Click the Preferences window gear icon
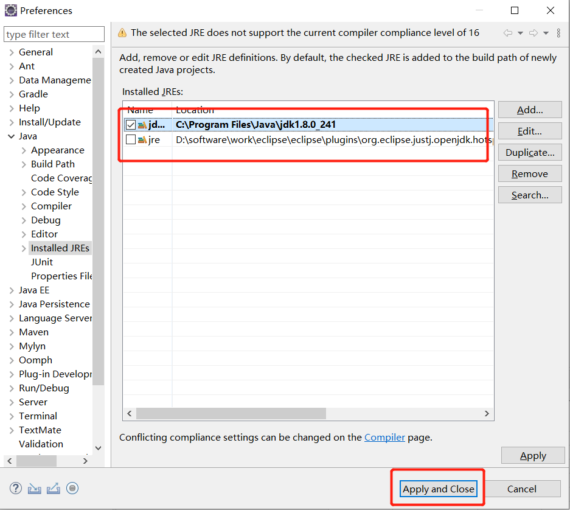Screen dimensions: 570x510 tap(10, 10)
